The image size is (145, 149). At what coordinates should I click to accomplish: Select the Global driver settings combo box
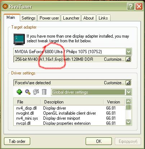click(x=91, y=92)
